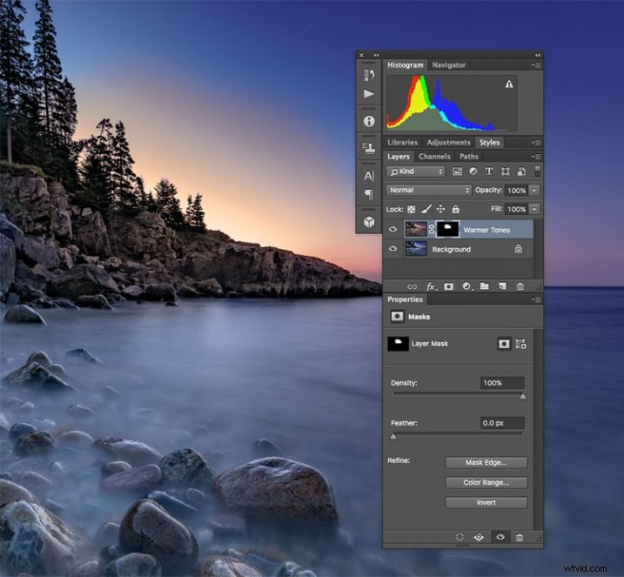Toggle mask visibility eye in Properties footer
624x577 pixels.
[500, 537]
